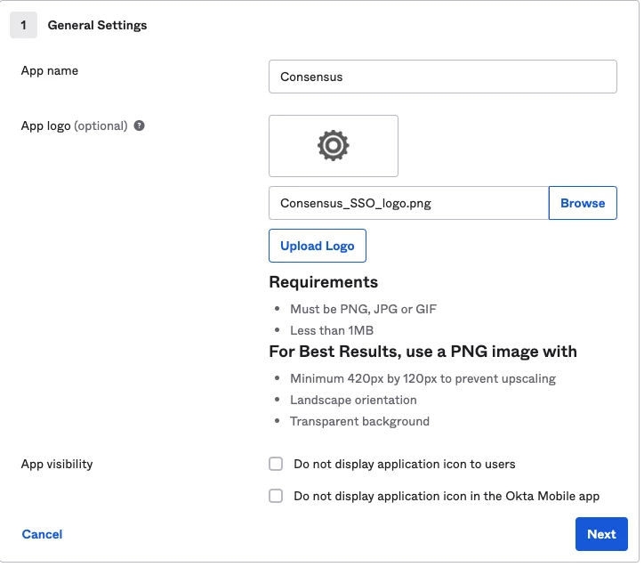
Task: Enable 'Do not display application icon to users'
Action: pyautogui.click(x=276, y=464)
